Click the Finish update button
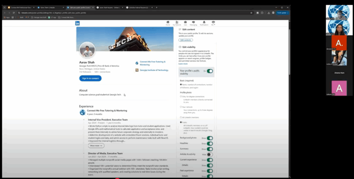The width and height of the screenshot is (354, 179). coord(282,13)
